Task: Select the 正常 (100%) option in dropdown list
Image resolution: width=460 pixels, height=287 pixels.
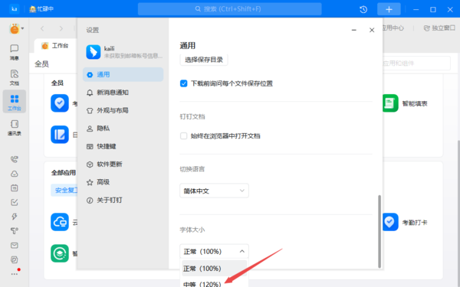Action: (214, 269)
